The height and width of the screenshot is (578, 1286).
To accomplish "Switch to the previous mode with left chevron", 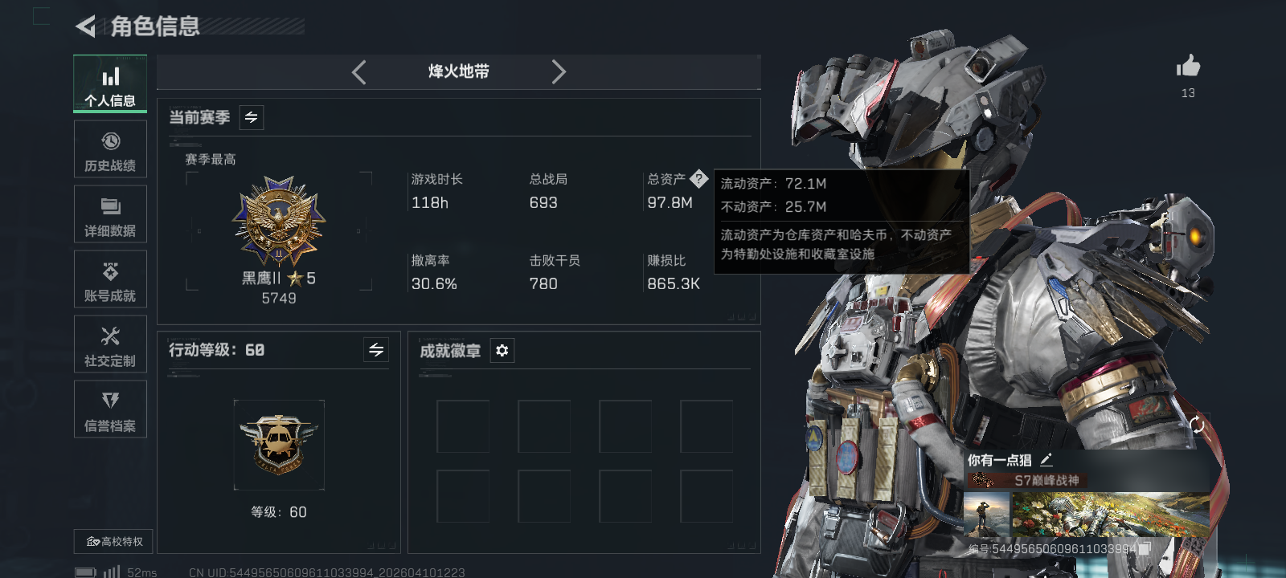I will click(x=359, y=72).
